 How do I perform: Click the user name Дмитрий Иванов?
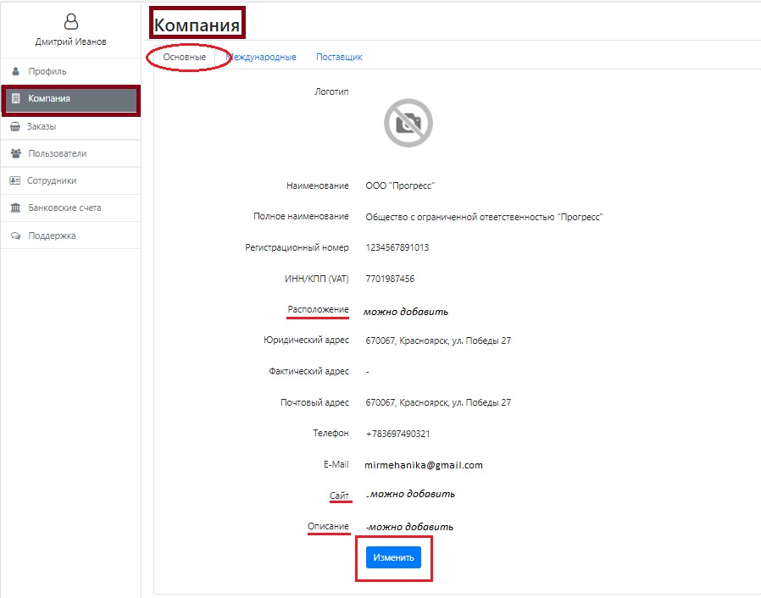pyautogui.click(x=71, y=42)
